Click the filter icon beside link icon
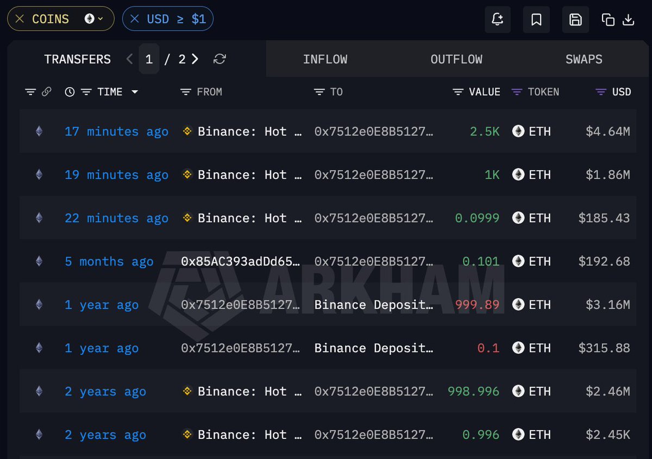This screenshot has width=652, height=459. click(30, 92)
